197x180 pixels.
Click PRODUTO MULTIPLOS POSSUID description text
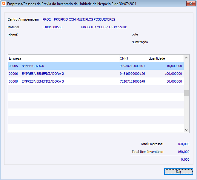coord(104,27)
